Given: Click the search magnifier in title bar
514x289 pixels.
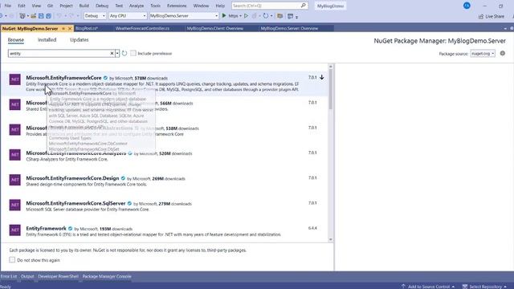Looking at the screenshot, I should 304,6.
